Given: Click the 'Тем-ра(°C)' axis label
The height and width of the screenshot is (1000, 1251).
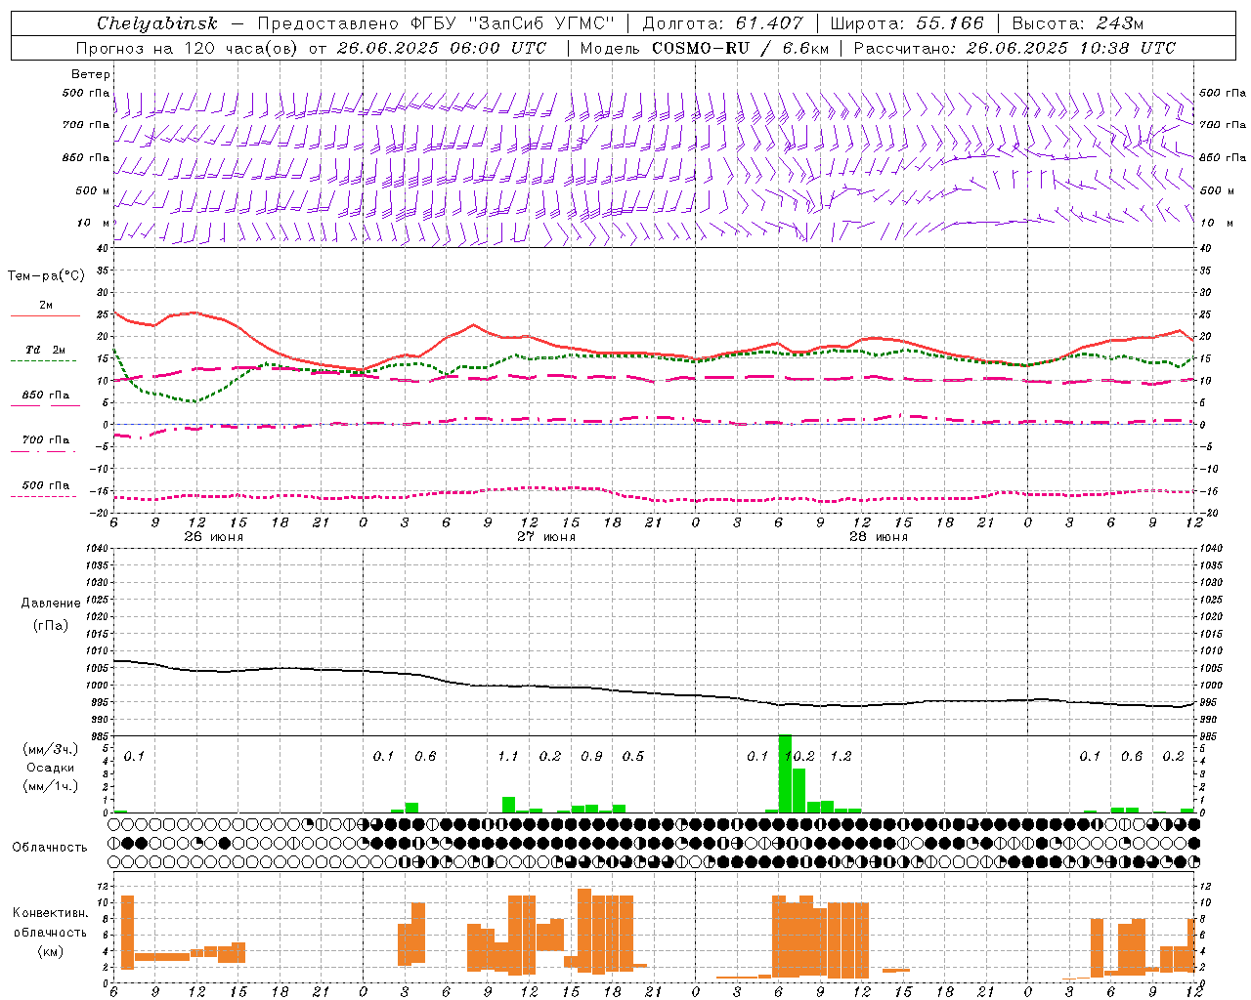Looking at the screenshot, I should pos(46,276).
